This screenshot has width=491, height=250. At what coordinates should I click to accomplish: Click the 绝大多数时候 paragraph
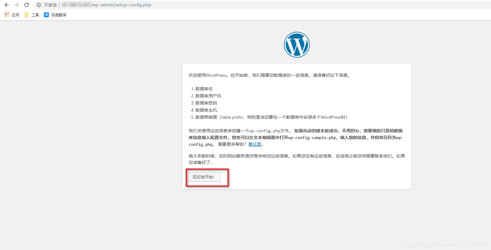click(x=297, y=159)
